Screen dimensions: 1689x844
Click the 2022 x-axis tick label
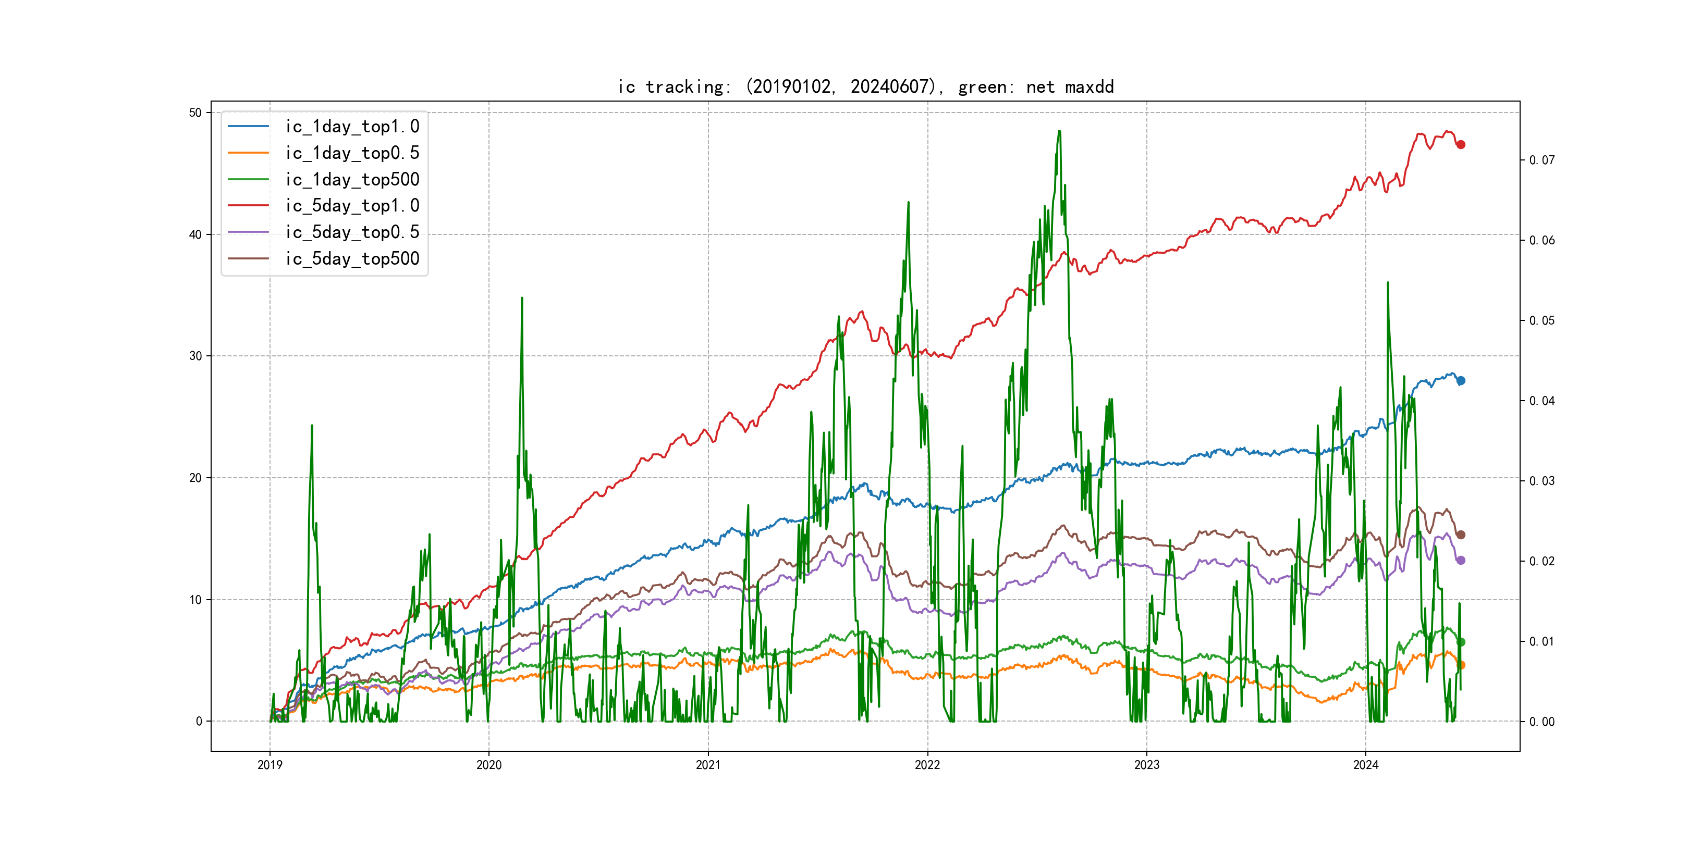[x=927, y=765]
